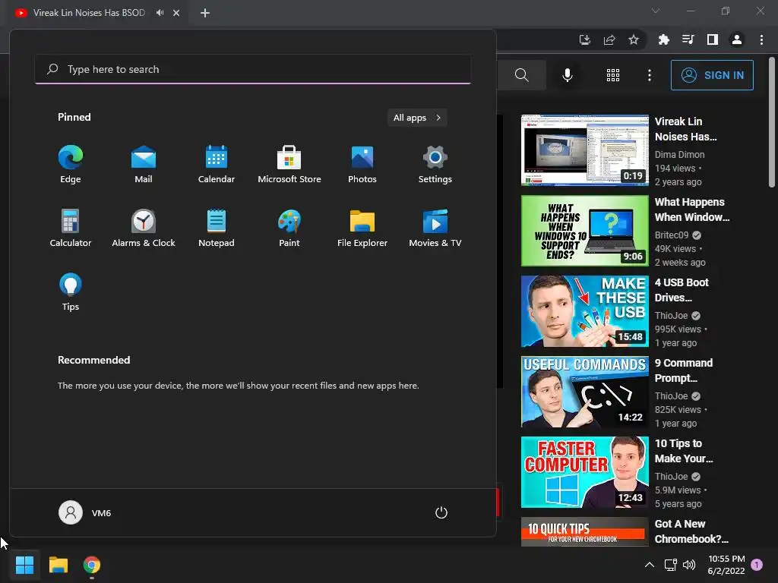Click the SIGN IN button on YouTube

[x=712, y=75]
